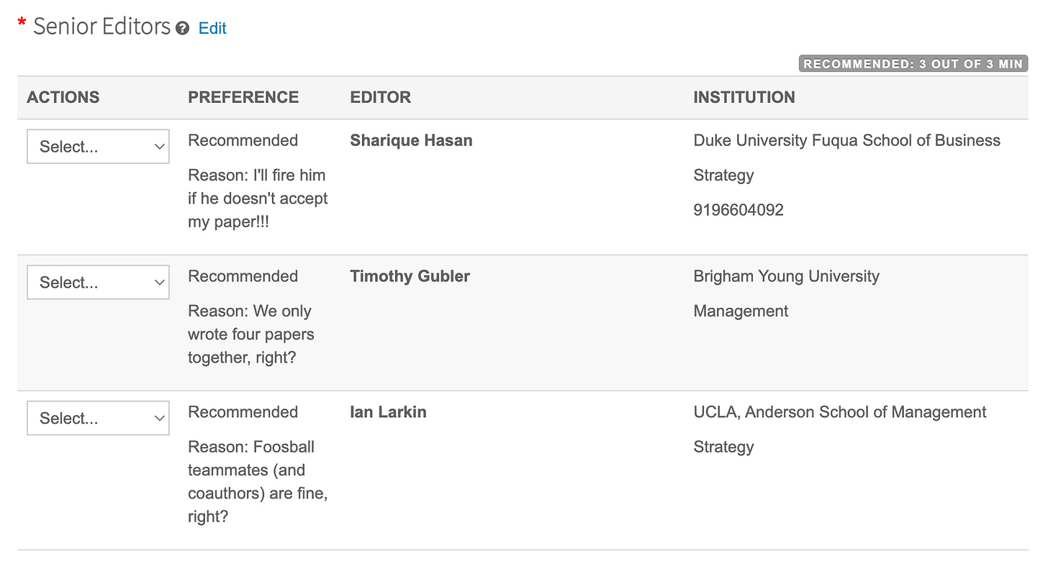Screen dimensions: 1048x561
Task: Open the Edit link next to Senior Editors
Action: tap(212, 28)
